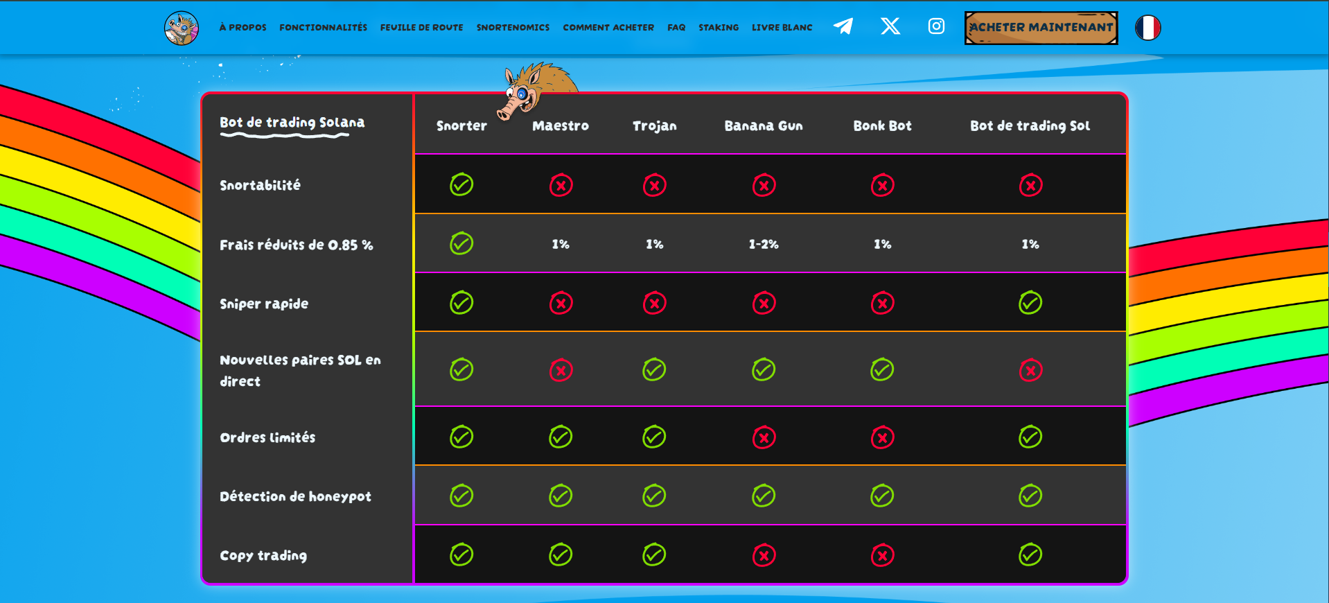Screen dimensions: 1329x603
Task: Go to STAKING page
Action: pos(719,28)
